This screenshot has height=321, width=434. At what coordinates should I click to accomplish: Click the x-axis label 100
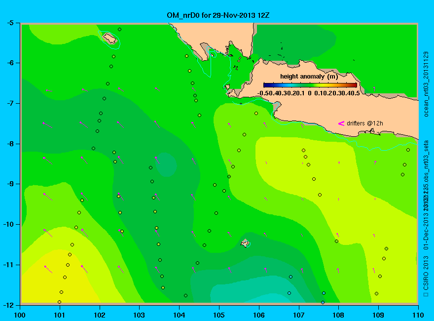[20, 315]
